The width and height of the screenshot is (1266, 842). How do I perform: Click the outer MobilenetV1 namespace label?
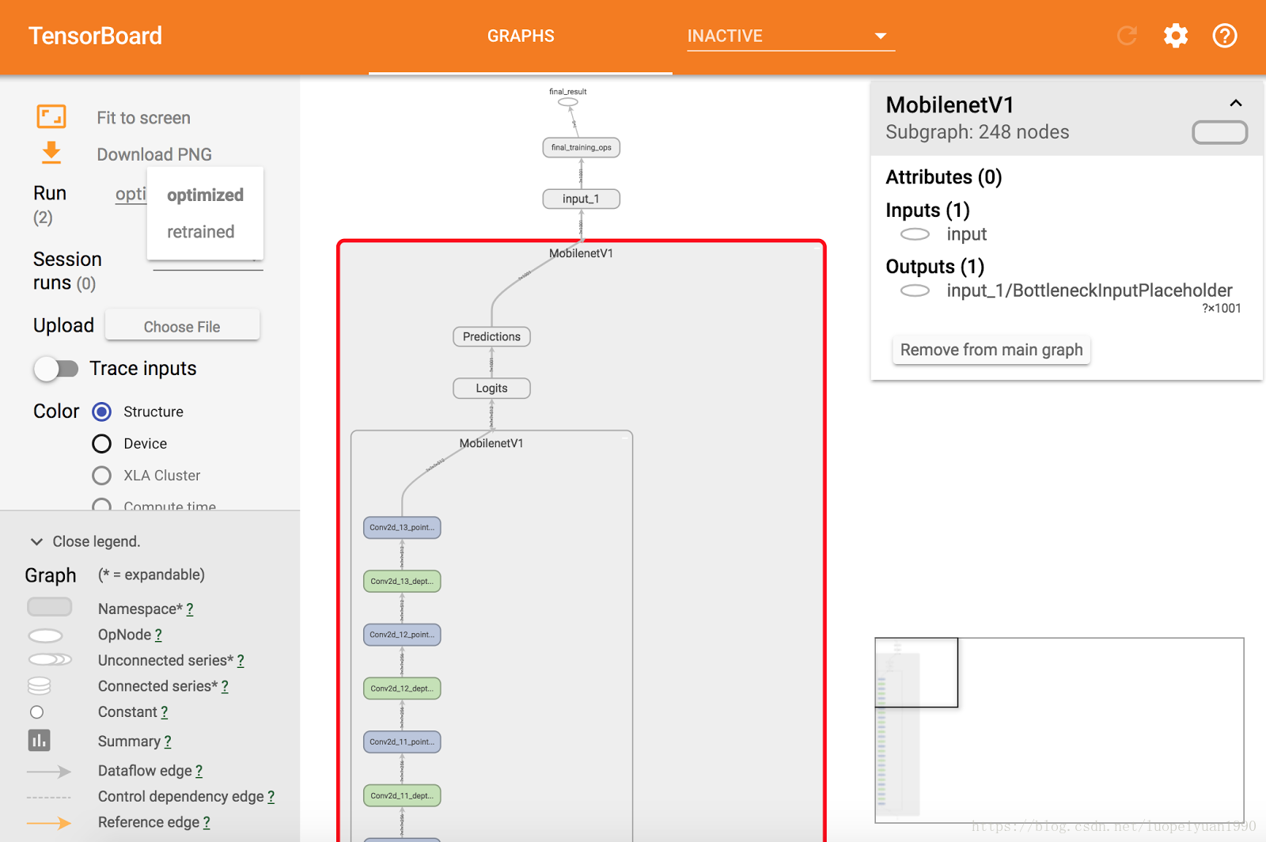tap(582, 253)
